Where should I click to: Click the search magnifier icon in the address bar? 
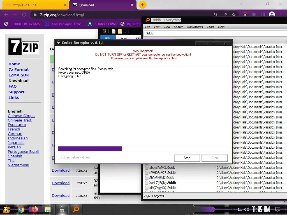(x=216, y=14)
